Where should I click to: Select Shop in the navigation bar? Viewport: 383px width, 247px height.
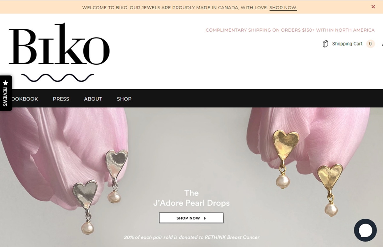tap(124, 99)
